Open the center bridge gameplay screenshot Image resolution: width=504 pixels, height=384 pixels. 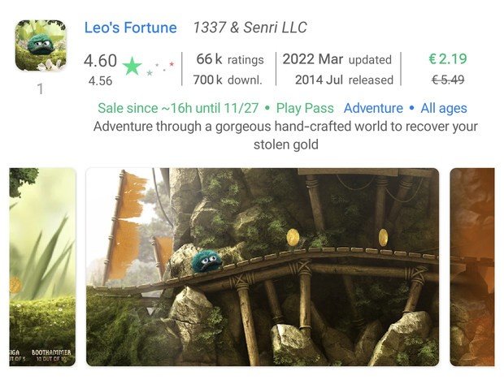click(x=263, y=266)
